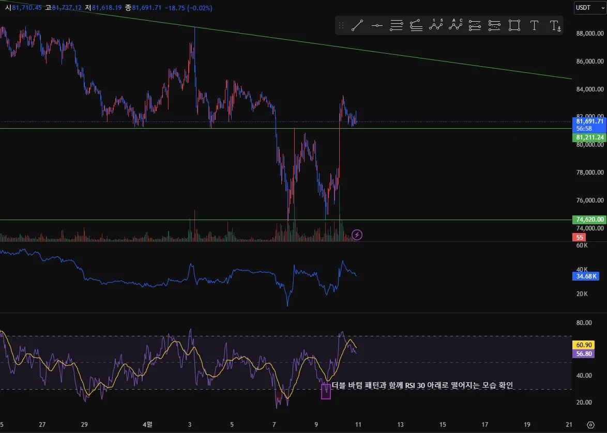607x433 pixels.
Task: Select the Korean RSI annotation text
Action: (x=422, y=385)
